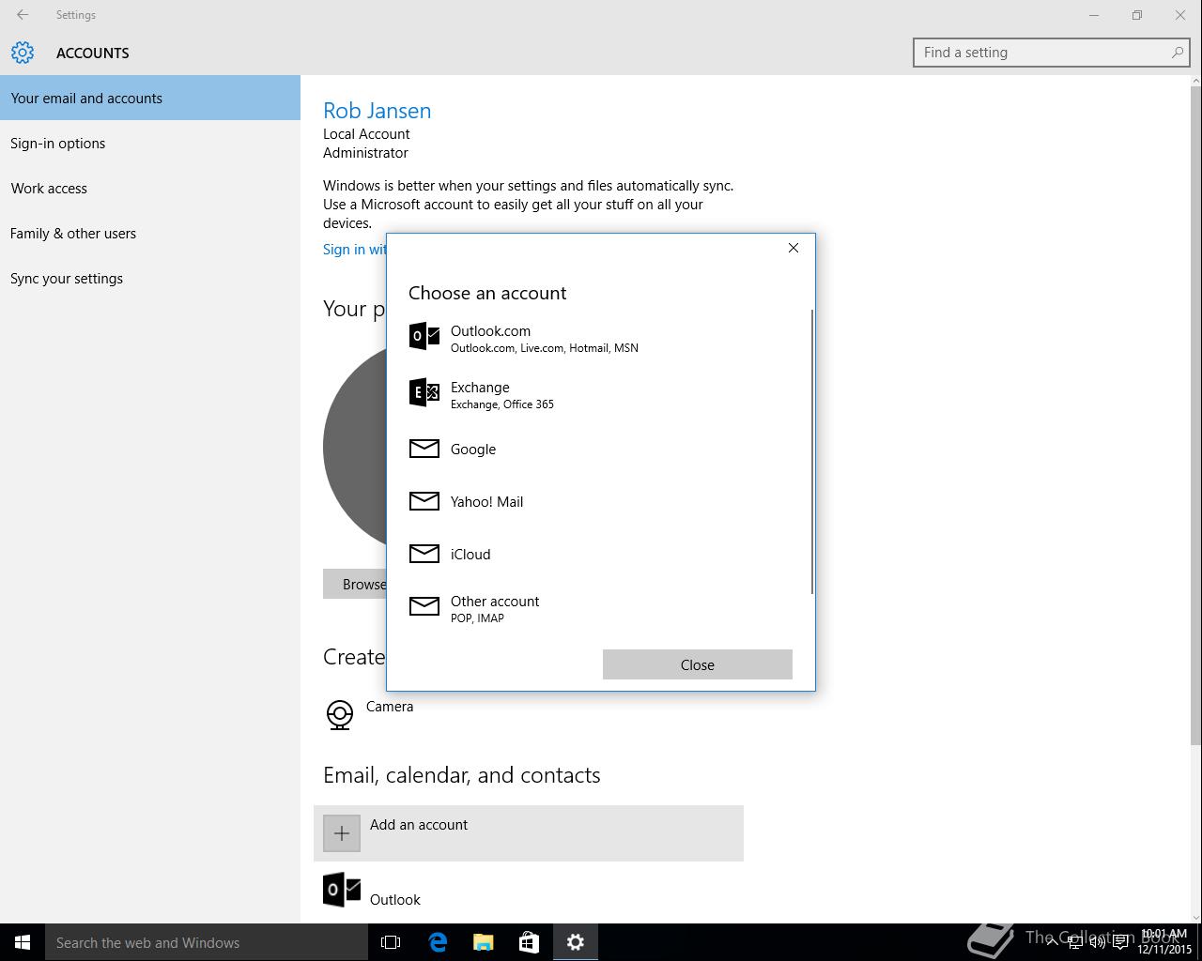Screen dimensions: 1202x961
Task: Go back using the Settings back arrow
Action: pos(23,15)
